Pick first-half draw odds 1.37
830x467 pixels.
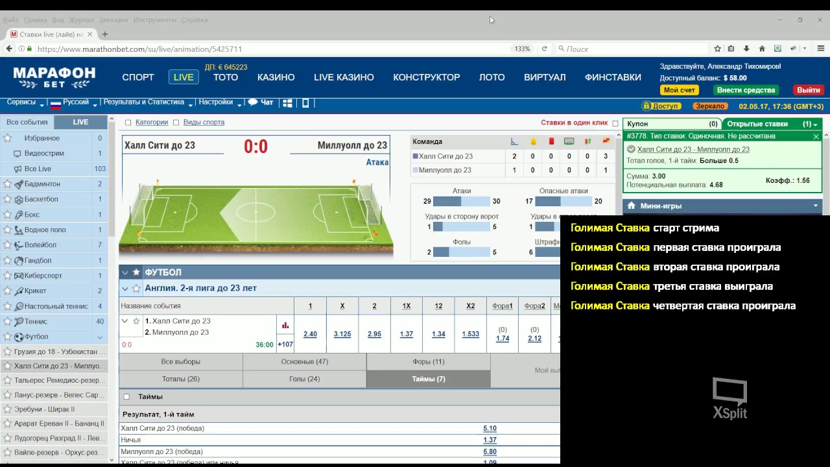pos(490,440)
